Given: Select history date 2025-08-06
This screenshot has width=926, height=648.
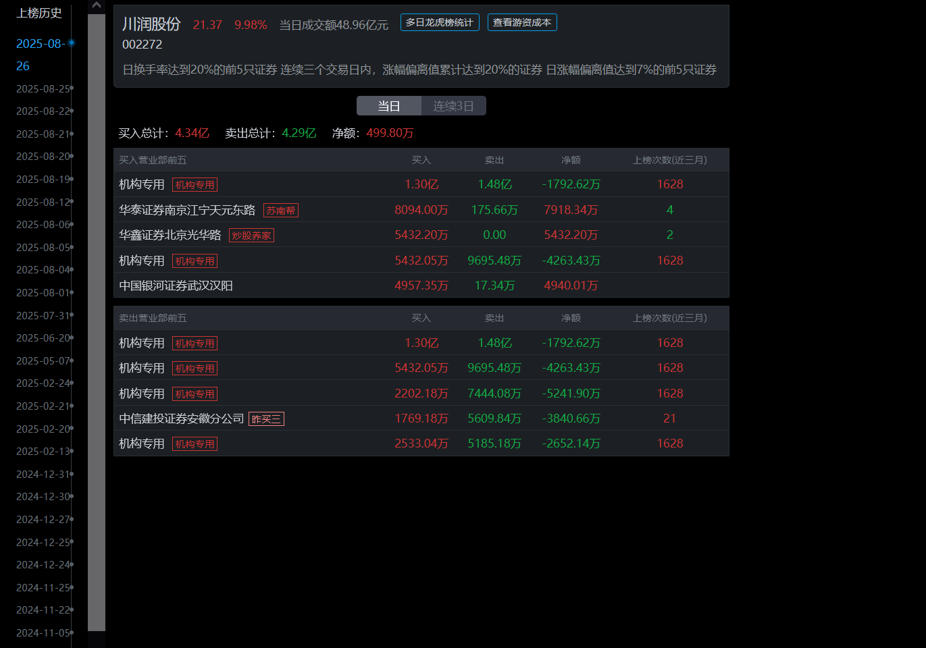Looking at the screenshot, I should point(43,224).
